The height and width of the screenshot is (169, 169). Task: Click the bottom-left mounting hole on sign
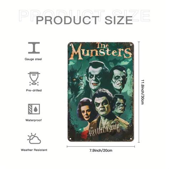coord(70,139)
